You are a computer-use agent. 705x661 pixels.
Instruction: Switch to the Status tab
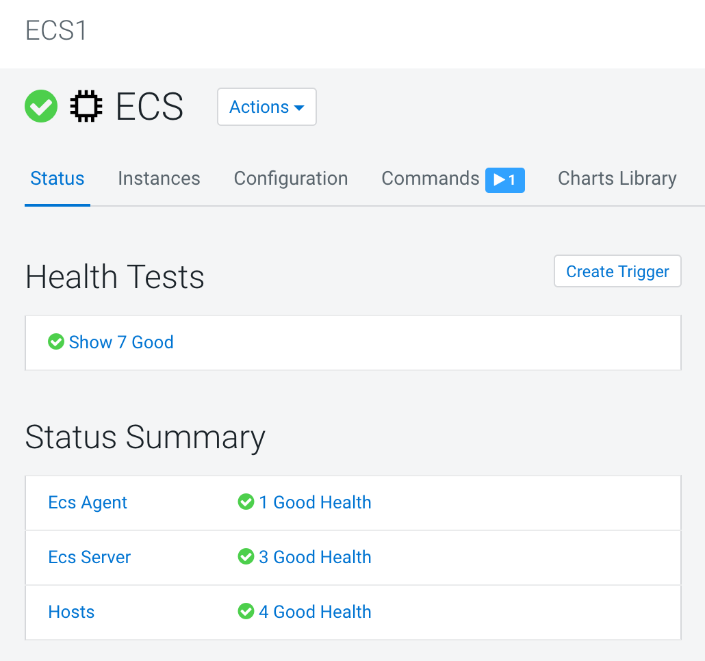(x=57, y=179)
